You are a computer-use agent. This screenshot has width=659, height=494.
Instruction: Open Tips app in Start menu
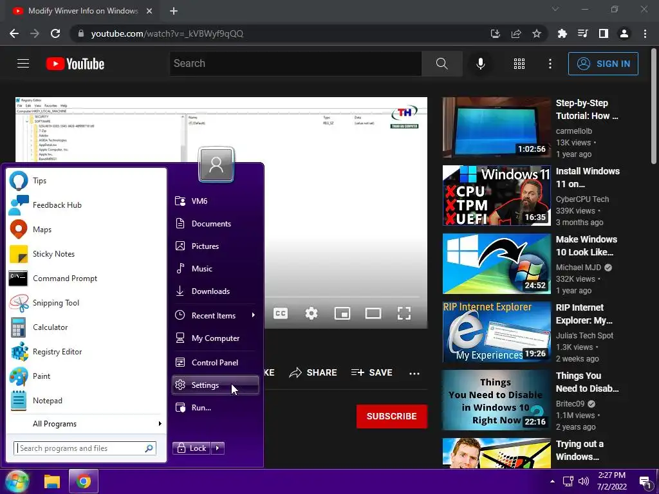(x=86, y=181)
